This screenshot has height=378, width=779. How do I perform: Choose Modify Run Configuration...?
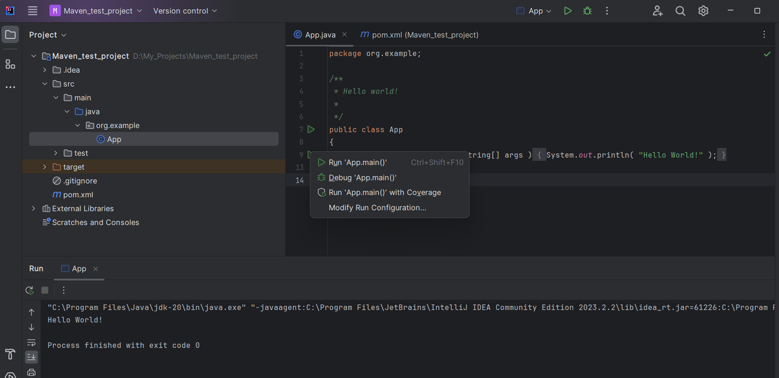click(389, 208)
